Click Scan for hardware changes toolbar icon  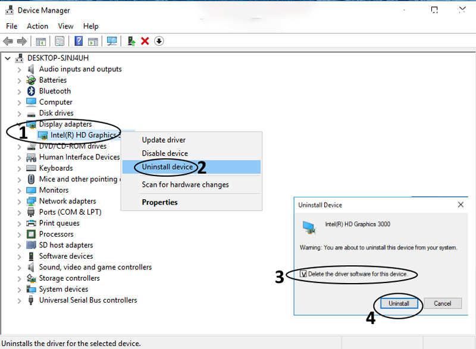point(111,41)
